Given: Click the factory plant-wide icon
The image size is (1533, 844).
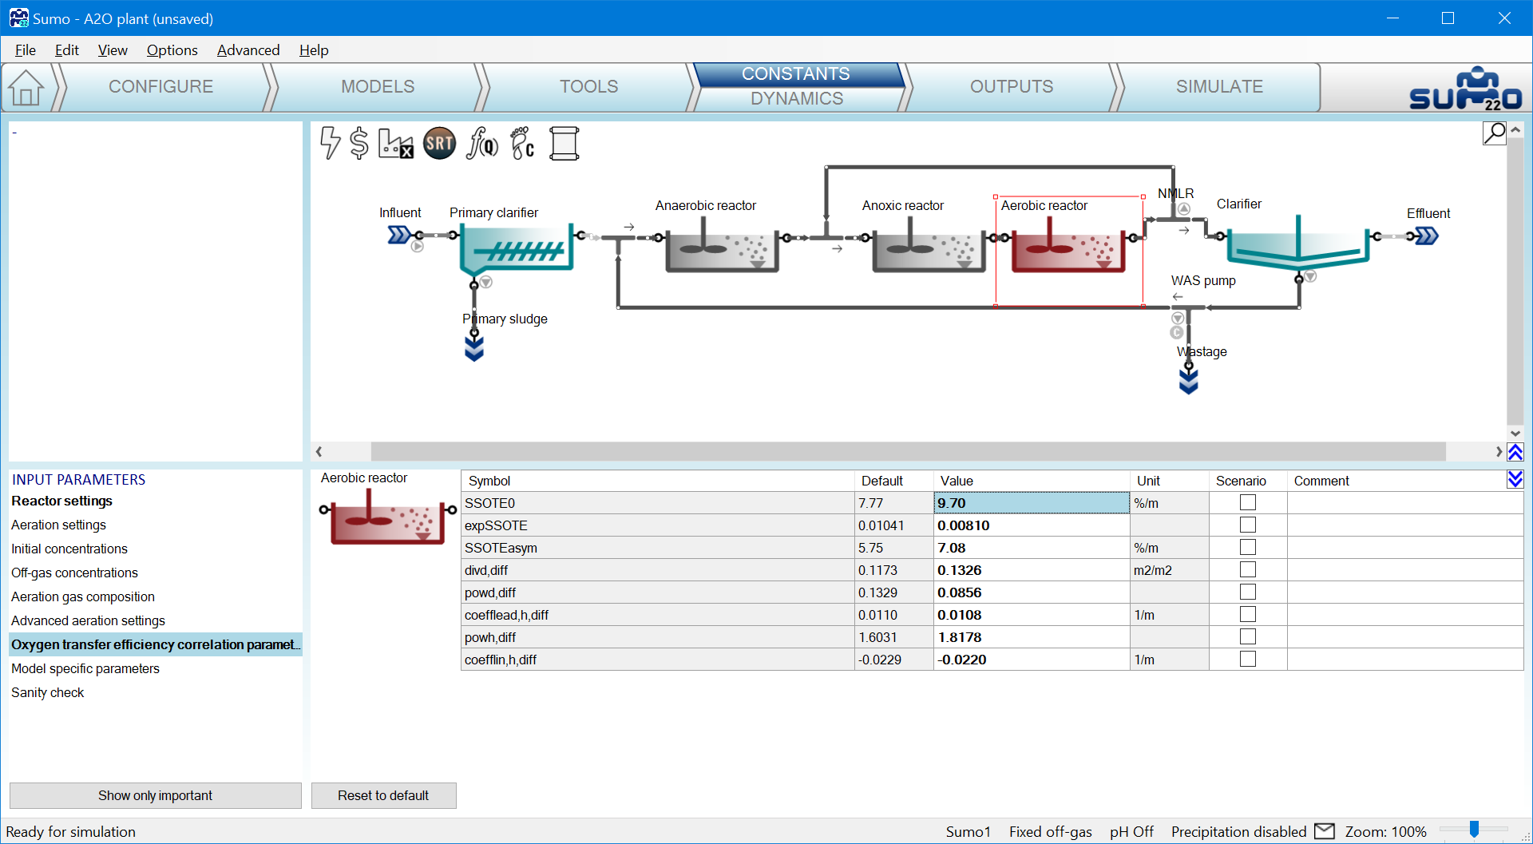Looking at the screenshot, I should (395, 144).
